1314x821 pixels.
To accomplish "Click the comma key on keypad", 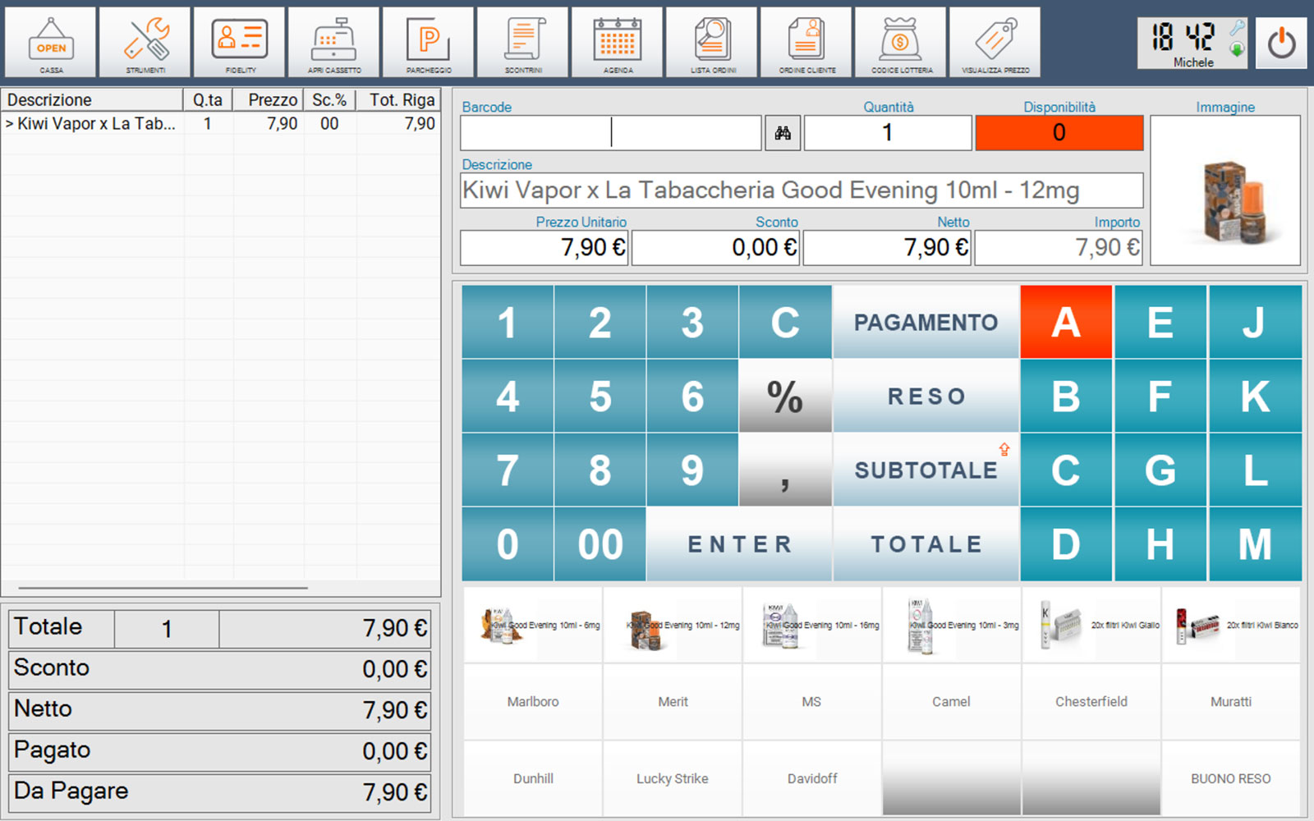I will coord(785,470).
